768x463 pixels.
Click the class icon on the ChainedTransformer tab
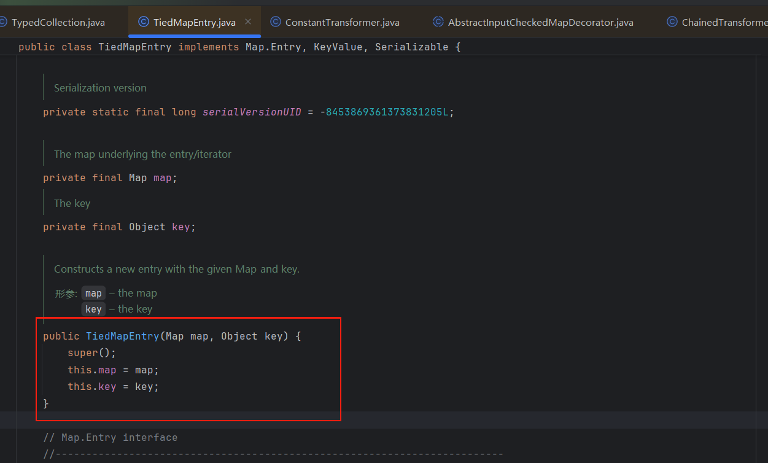tap(672, 22)
